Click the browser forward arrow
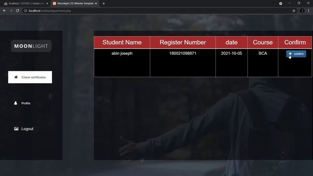 point(11,11)
